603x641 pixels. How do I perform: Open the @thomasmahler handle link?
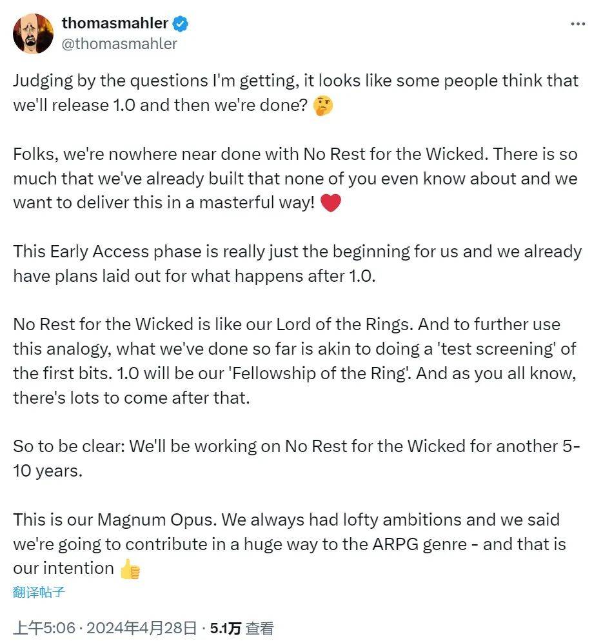click(x=119, y=43)
